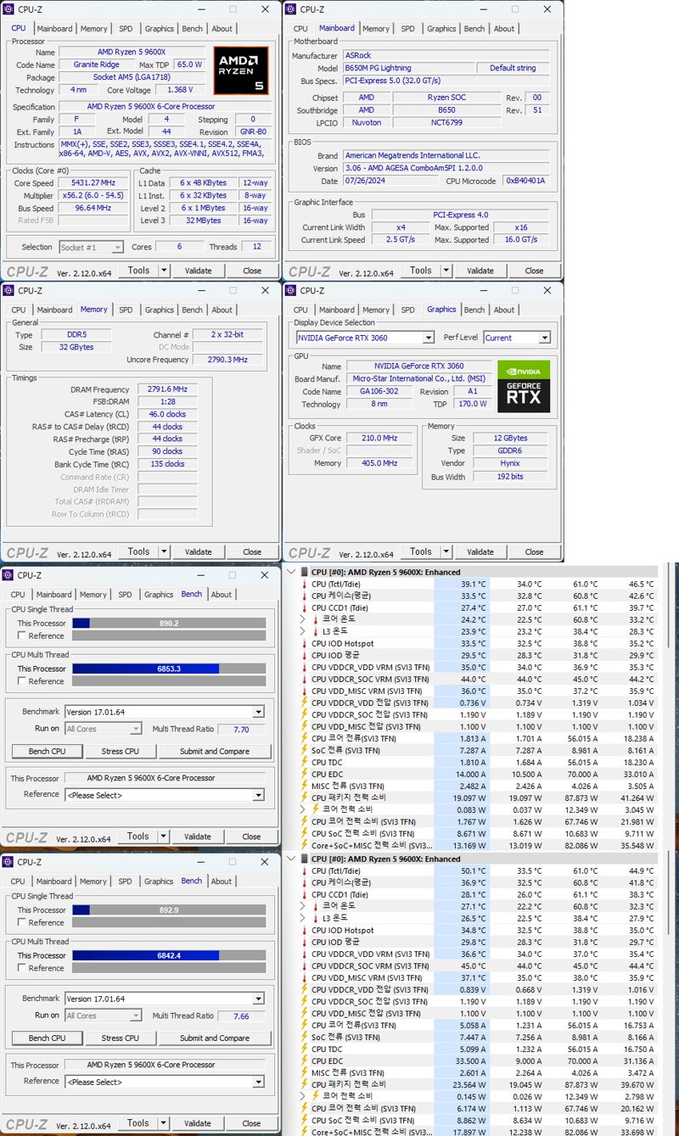Screen dimensions: 679x1136
Task: Click thermometer icon of CPU (Tctl/Tdie) 39.1 °C row
Action: pyautogui.click(x=305, y=584)
